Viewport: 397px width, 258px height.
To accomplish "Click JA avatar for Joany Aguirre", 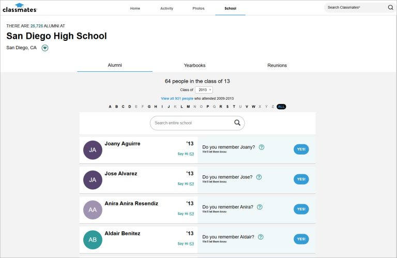I will [93, 150].
